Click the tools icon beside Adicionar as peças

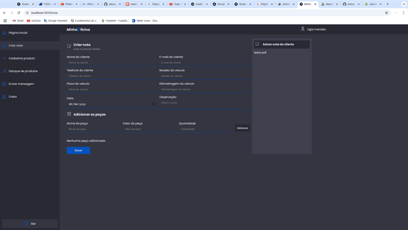coord(69,114)
